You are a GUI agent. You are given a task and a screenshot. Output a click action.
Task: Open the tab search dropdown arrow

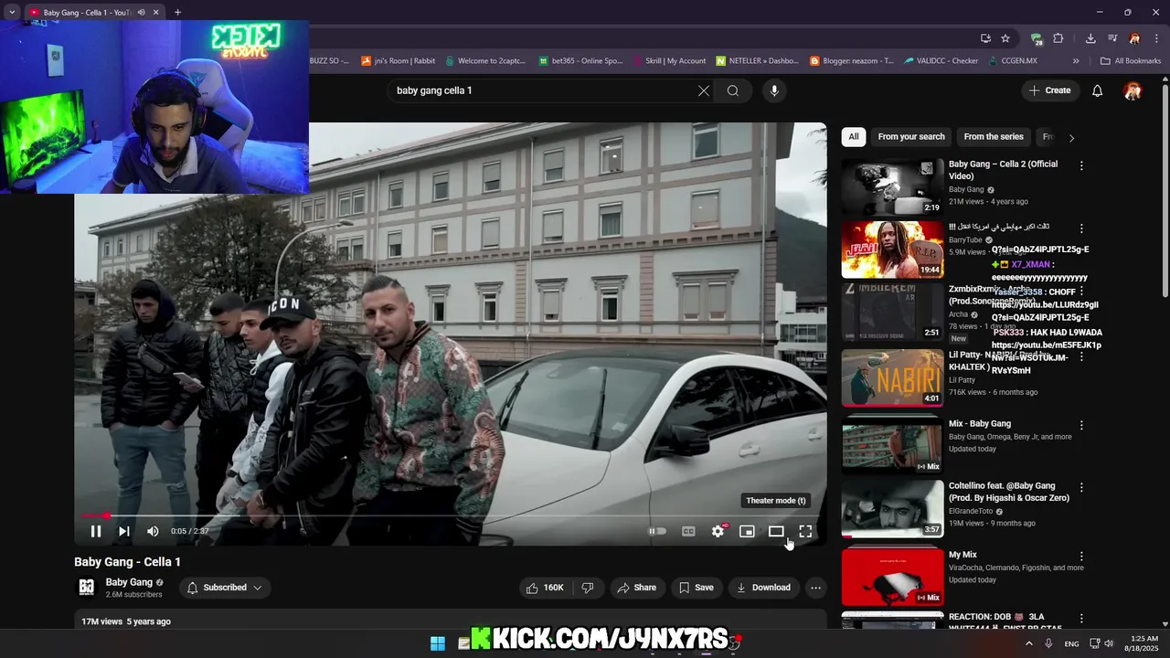pos(12,13)
